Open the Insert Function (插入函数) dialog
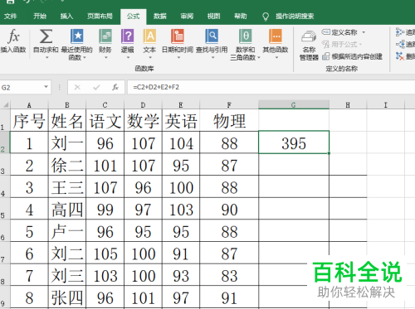415x309 pixels. [x=13, y=41]
